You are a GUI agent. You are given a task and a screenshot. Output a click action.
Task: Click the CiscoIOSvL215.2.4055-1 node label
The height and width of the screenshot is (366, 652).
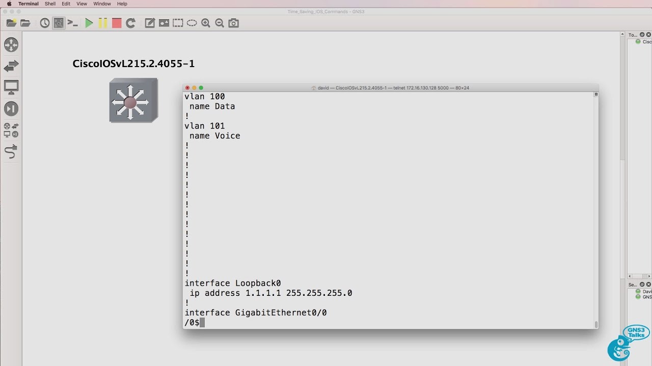click(133, 64)
